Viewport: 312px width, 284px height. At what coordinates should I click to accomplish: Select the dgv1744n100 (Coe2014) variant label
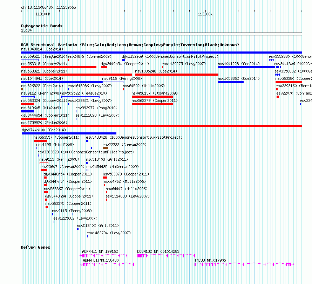[x=44, y=130]
